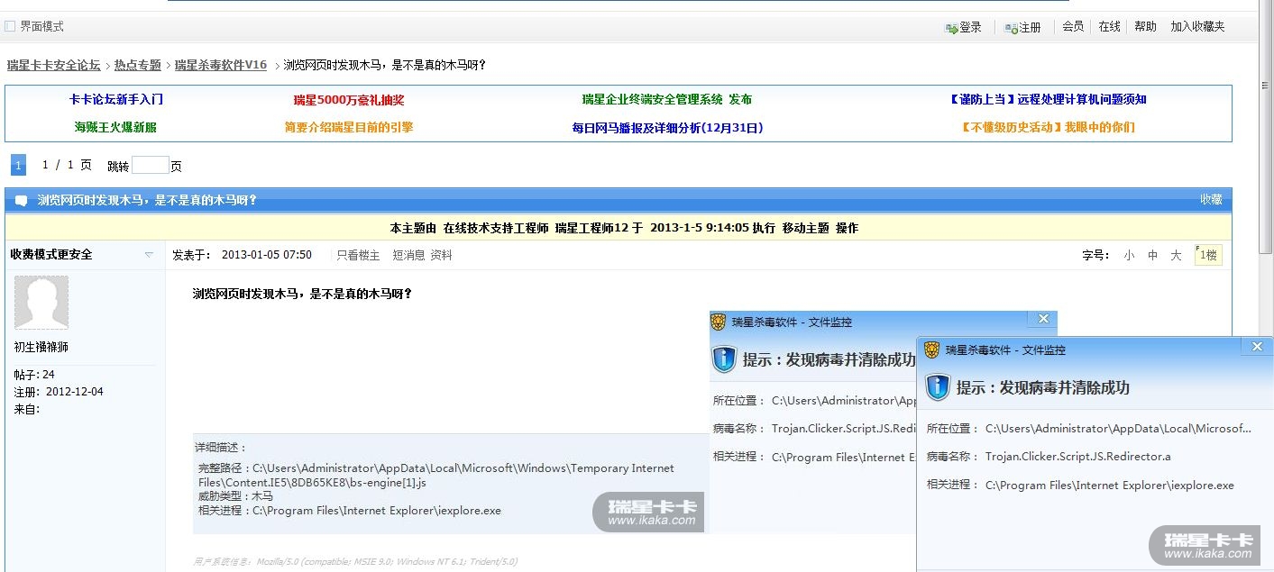The width and height of the screenshot is (1274, 572).
Task: Go to 瑞星杀毒软件V16 breadcrumb
Action: [x=221, y=65]
